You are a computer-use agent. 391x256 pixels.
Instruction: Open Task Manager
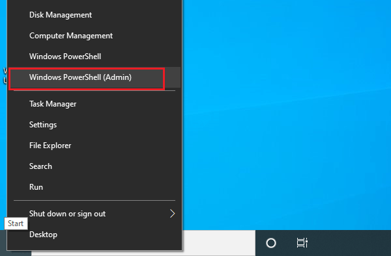click(94, 104)
